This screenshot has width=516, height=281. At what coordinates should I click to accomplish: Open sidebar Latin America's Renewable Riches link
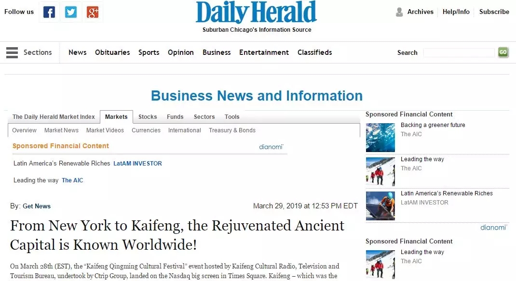click(x=447, y=193)
